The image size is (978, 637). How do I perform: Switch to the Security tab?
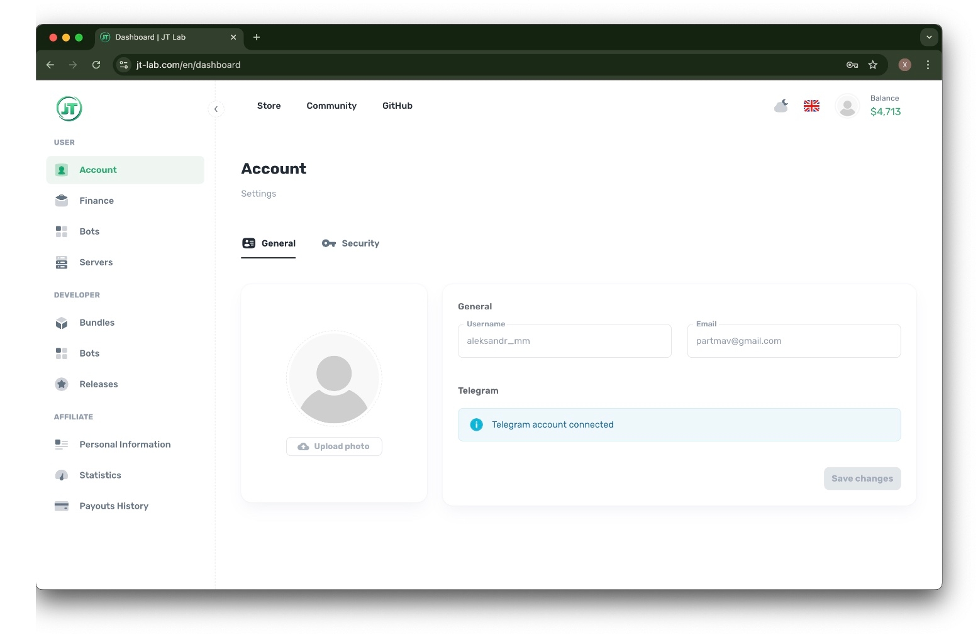[350, 243]
